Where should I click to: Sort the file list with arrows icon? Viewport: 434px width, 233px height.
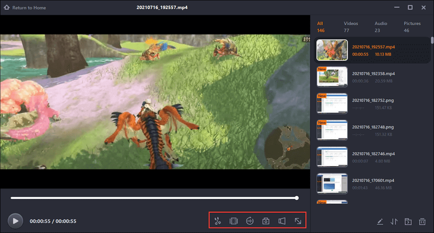click(394, 222)
